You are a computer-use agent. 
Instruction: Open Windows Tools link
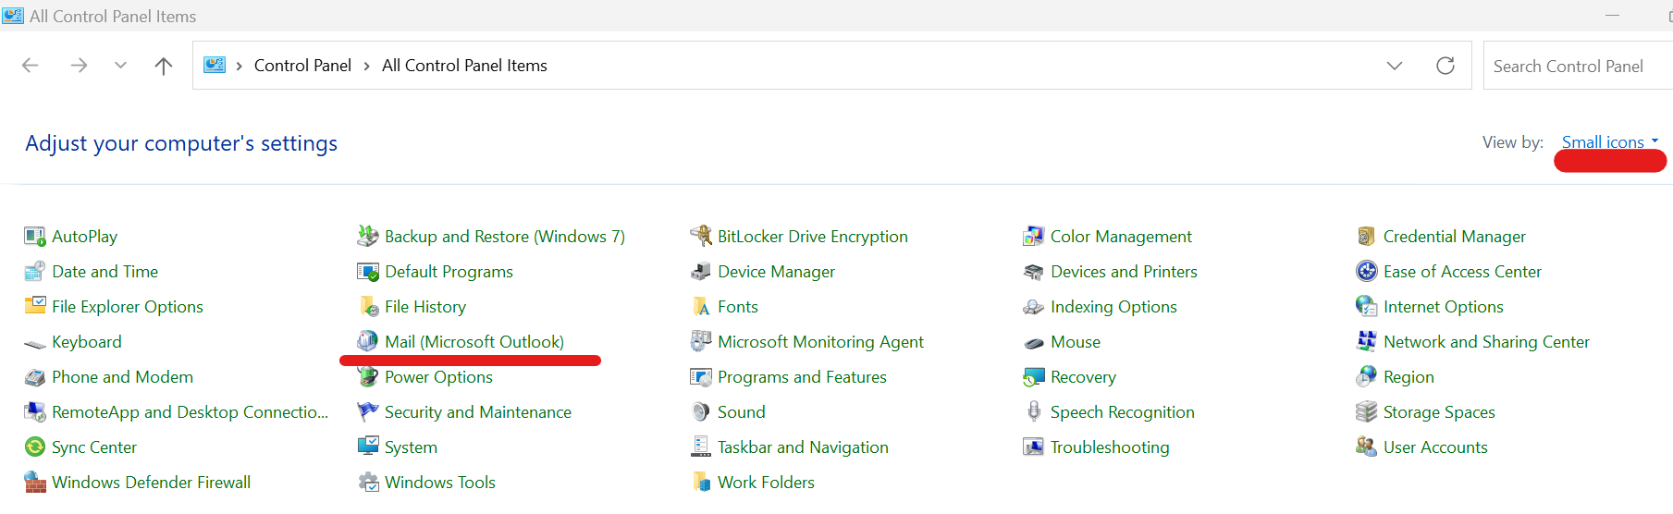click(440, 483)
